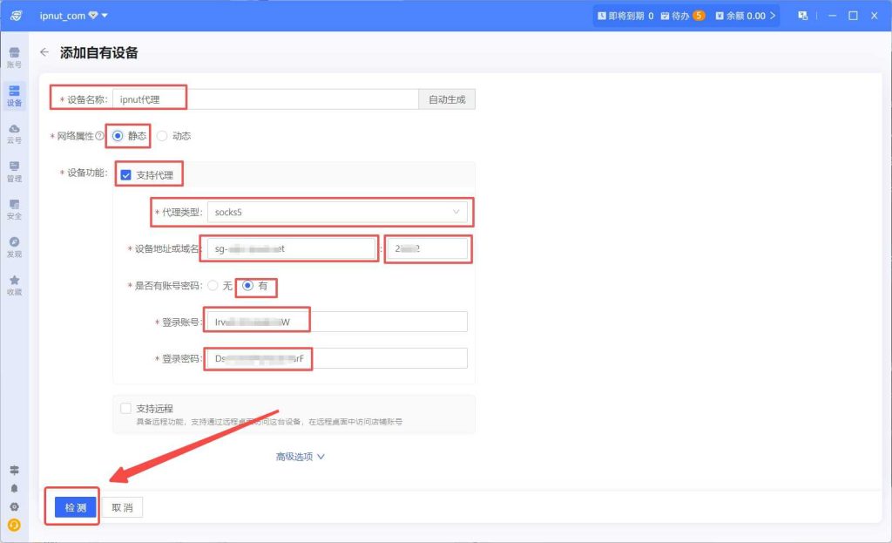Go to the 管理 sidebar section
Viewport: 892px width, 543px height.
pos(14,171)
